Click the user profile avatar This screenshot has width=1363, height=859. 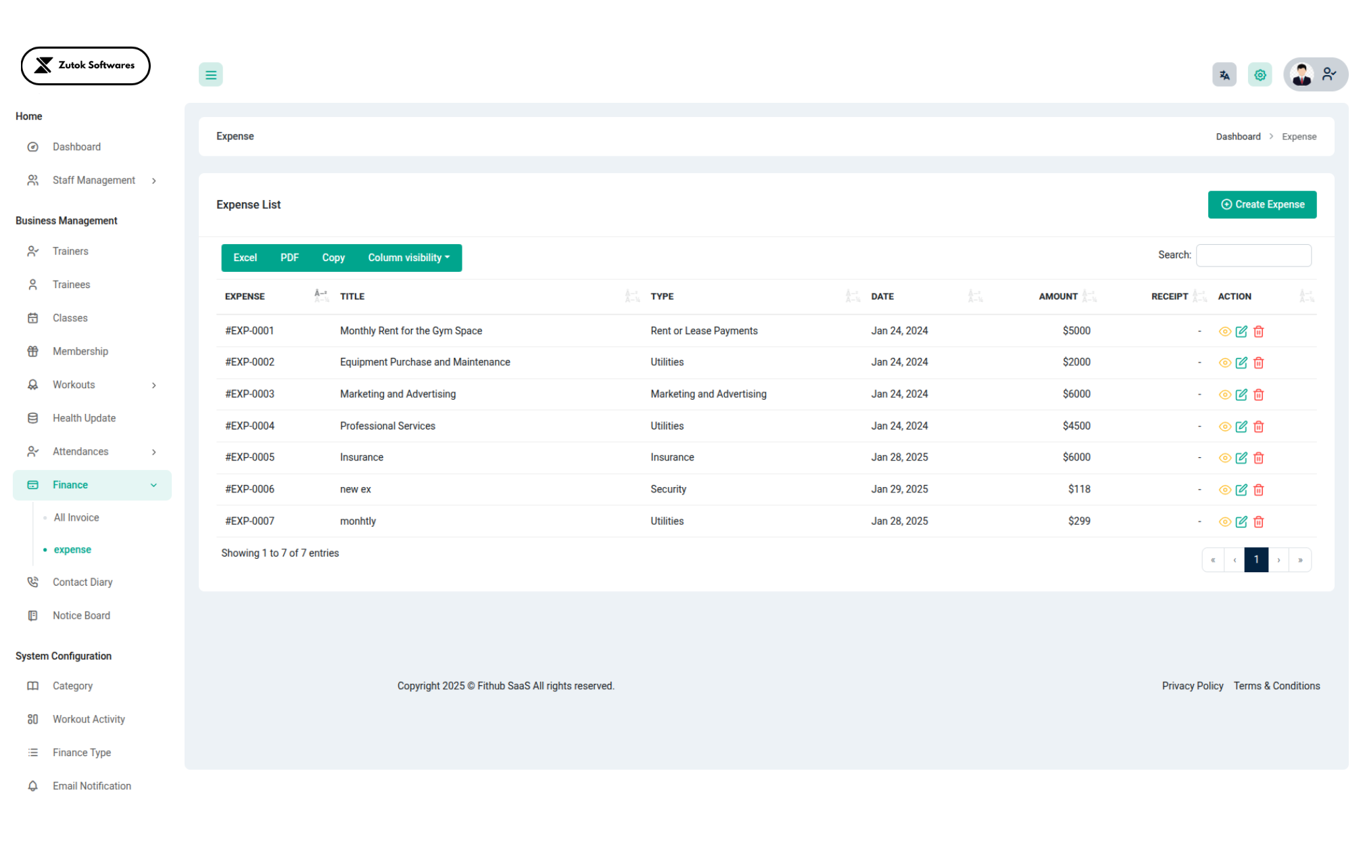(x=1301, y=74)
